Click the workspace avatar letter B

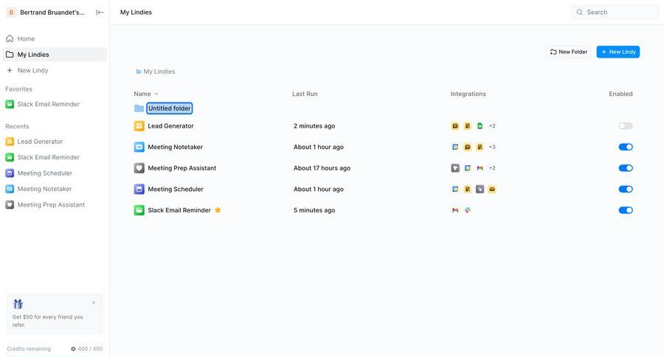coord(11,13)
